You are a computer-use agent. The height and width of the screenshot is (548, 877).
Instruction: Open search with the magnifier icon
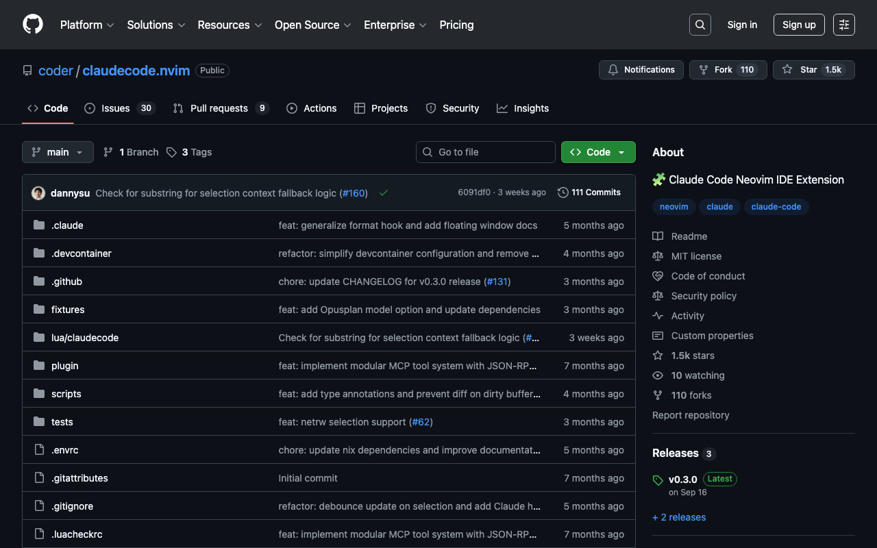[700, 25]
